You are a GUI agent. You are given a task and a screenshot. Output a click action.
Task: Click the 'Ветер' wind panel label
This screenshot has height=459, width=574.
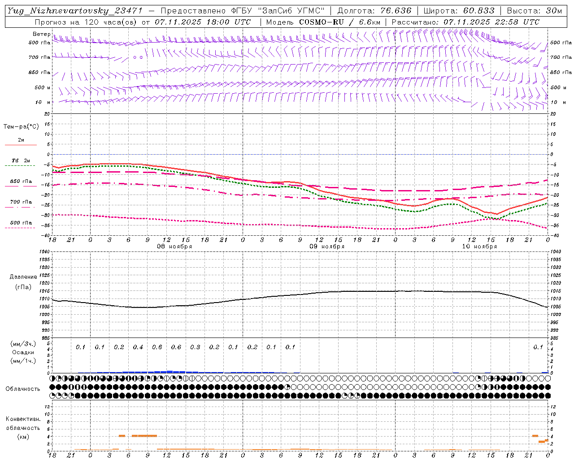click(41, 34)
